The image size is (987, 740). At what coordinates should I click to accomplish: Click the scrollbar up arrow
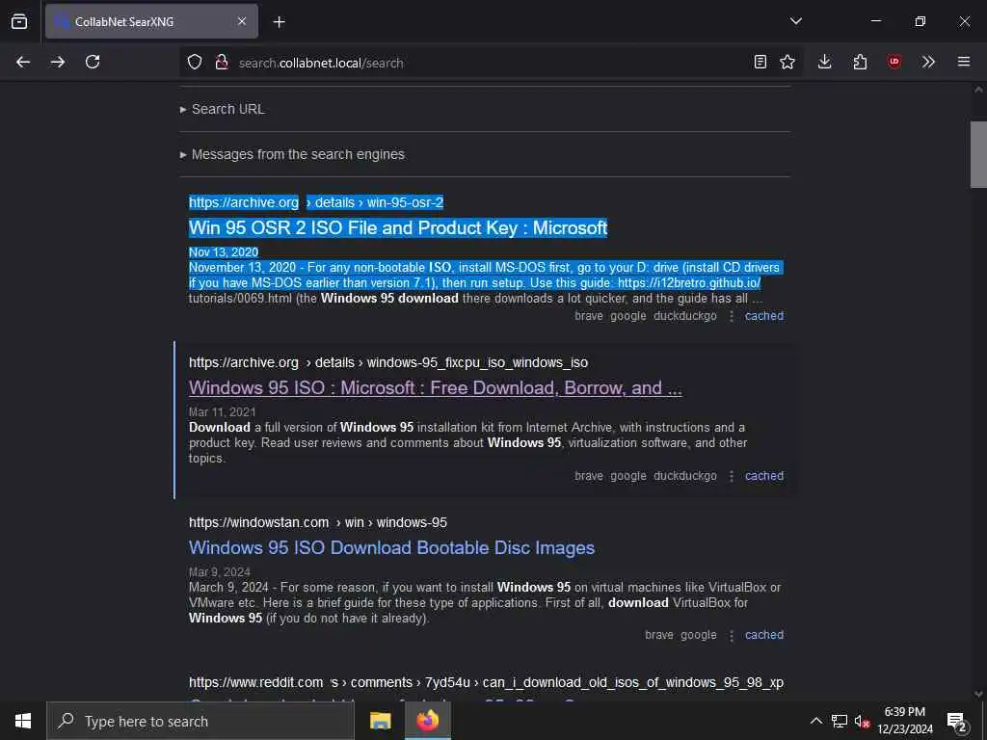tap(978, 90)
